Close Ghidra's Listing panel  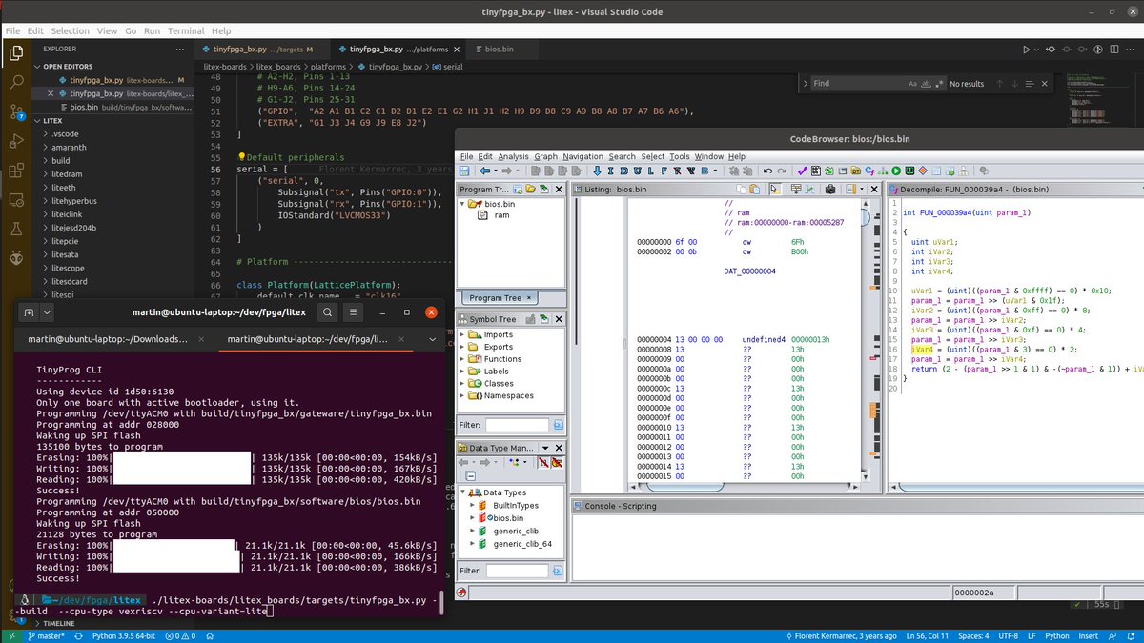pos(874,190)
